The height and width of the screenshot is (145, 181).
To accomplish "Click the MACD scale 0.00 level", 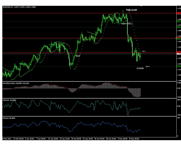I will [179, 88].
